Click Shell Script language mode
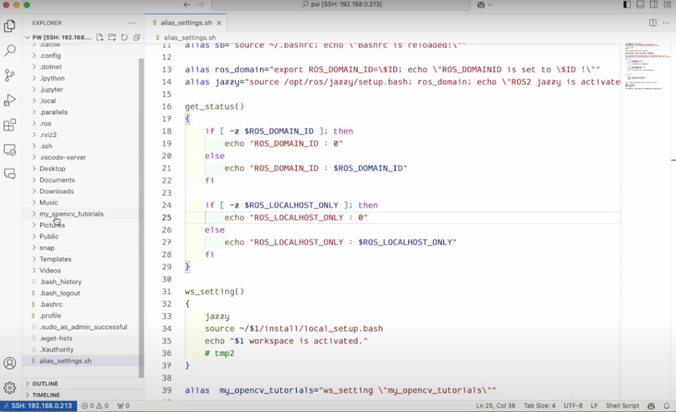This screenshot has height=412, width=676. tap(622, 405)
